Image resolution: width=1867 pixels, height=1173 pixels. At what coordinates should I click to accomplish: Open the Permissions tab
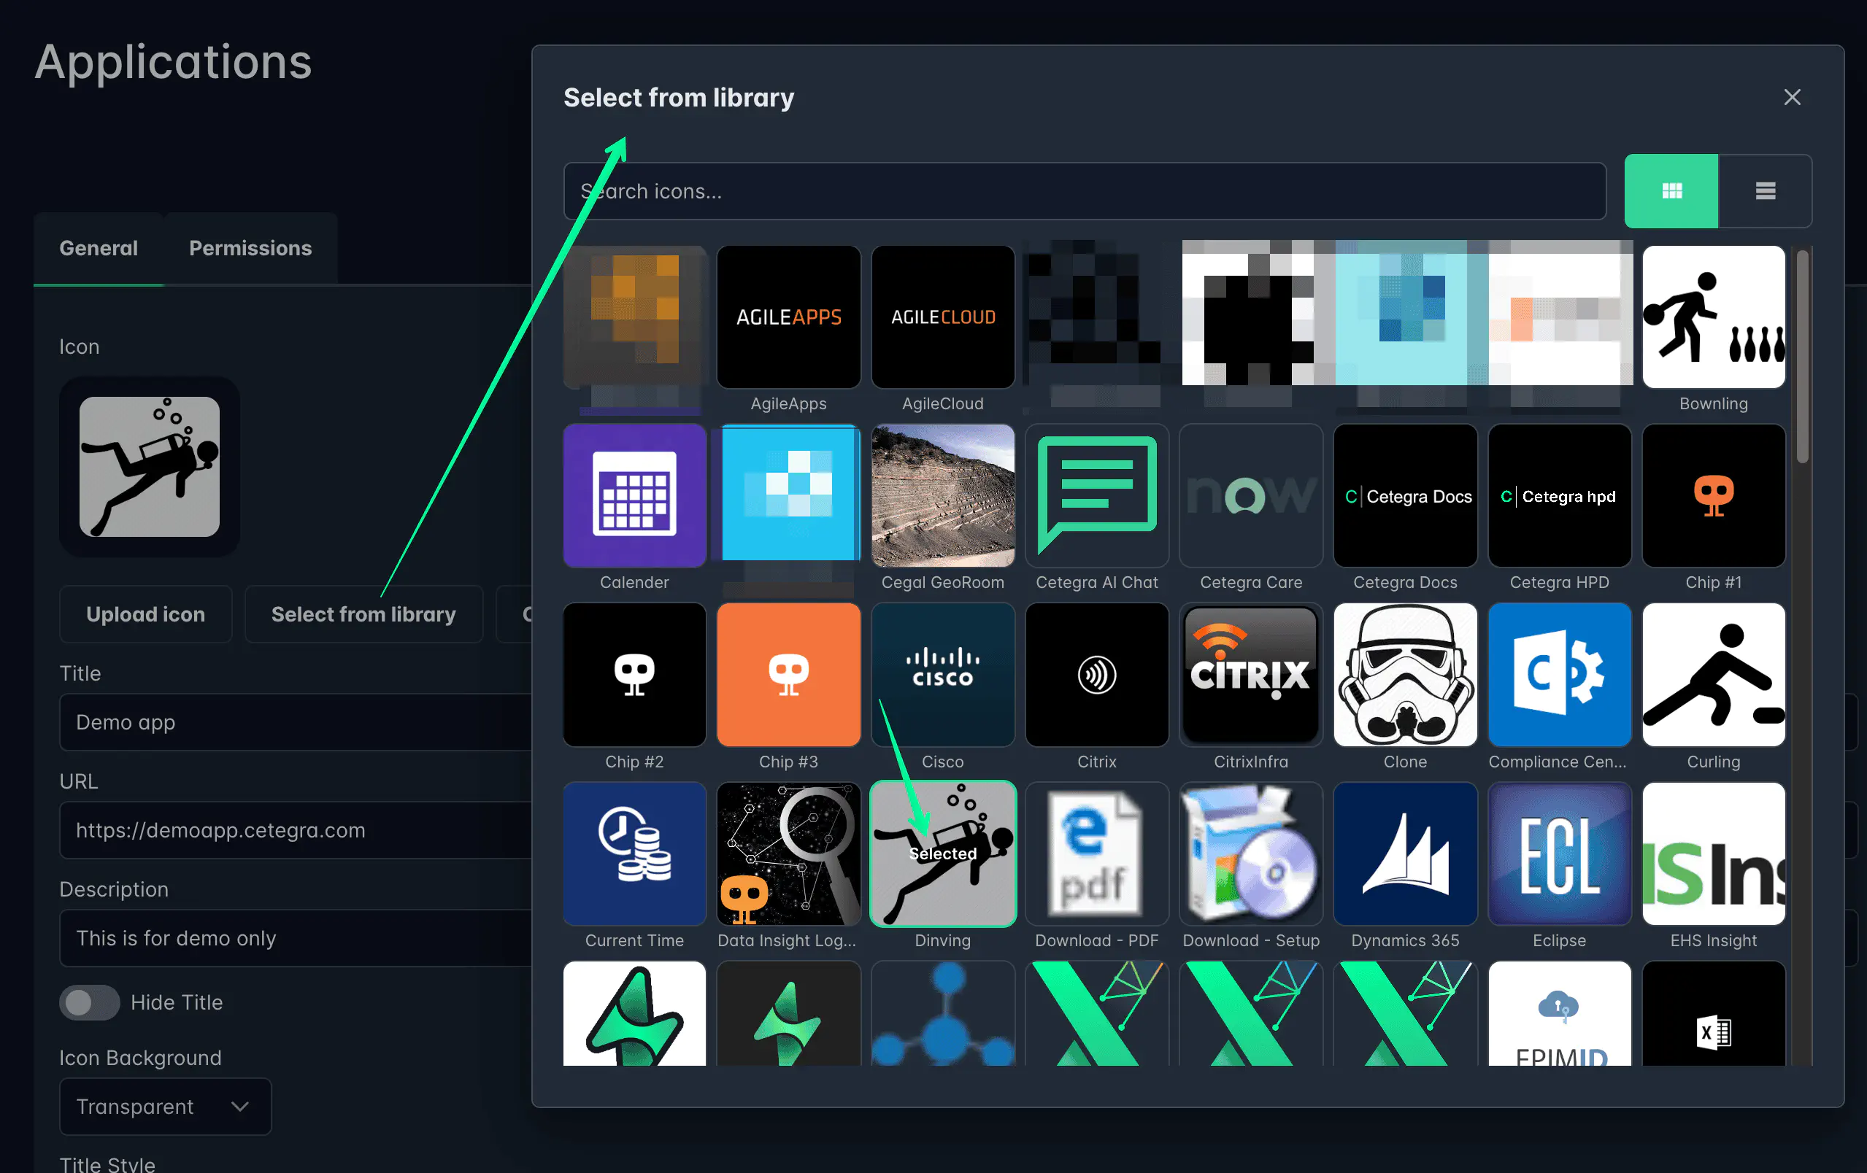pyautogui.click(x=250, y=248)
